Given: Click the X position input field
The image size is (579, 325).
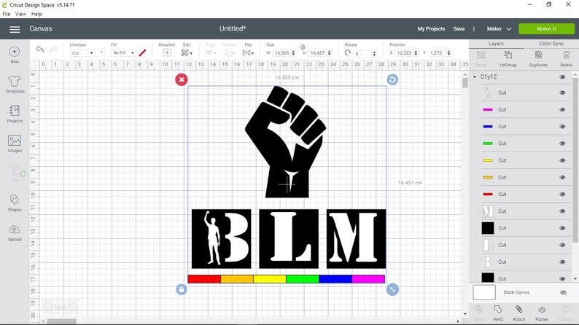Looking at the screenshot, I should tap(404, 53).
